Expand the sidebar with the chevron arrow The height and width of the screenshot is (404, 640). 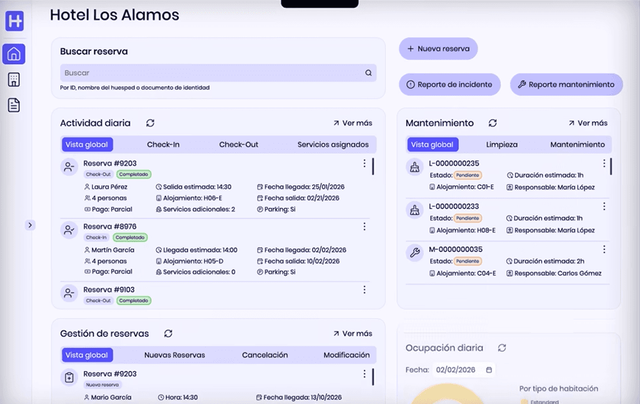click(30, 225)
